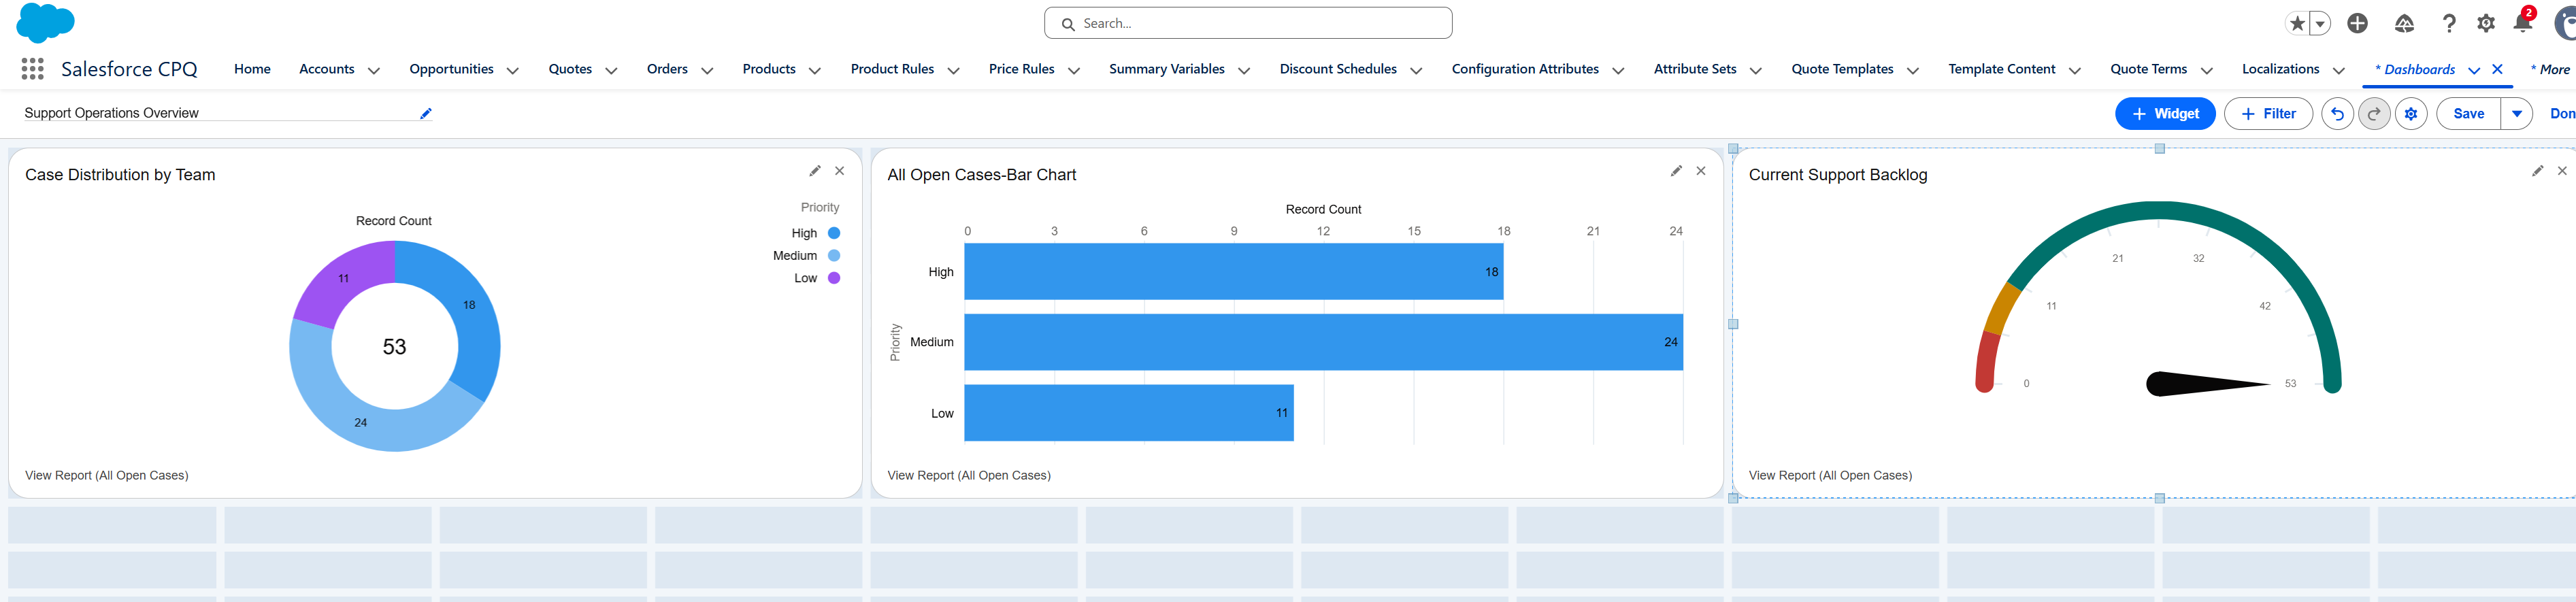Click the High bar showing 18
Viewport: 2576px width, 602px height.
(1233, 271)
